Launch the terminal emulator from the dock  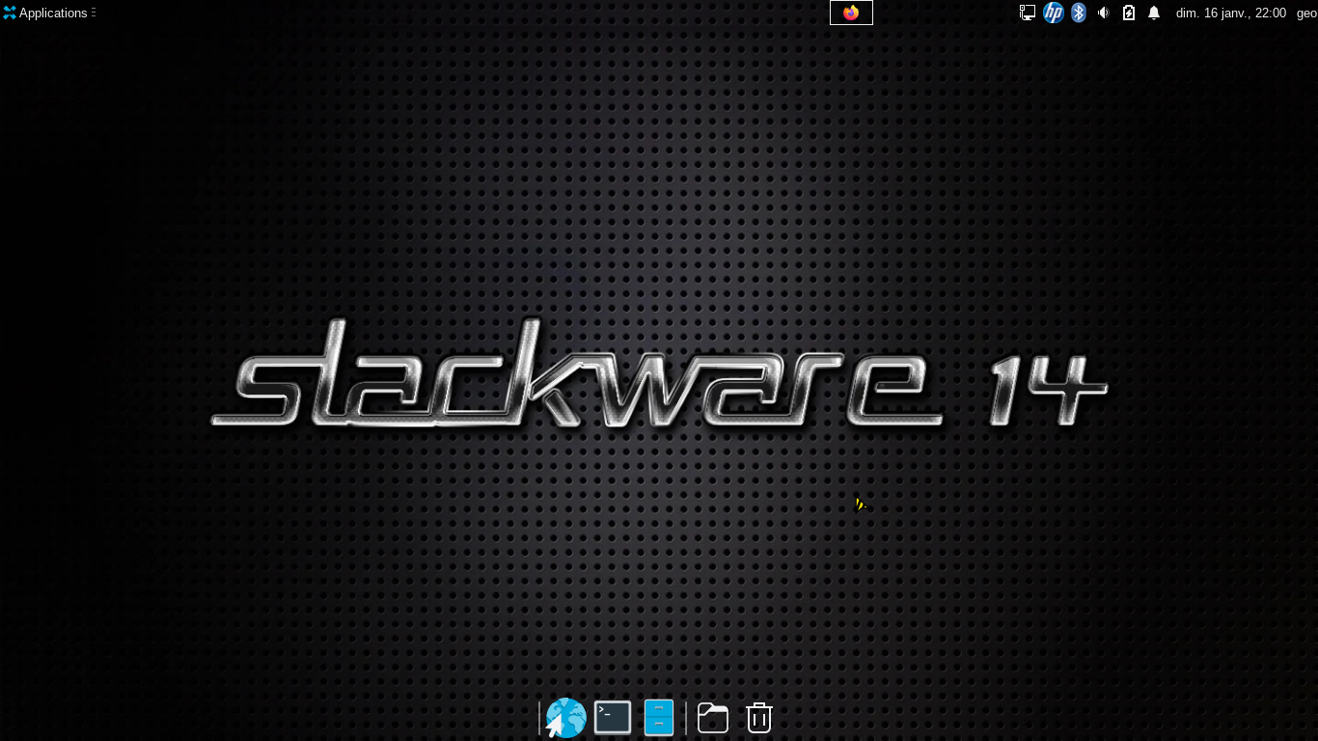[613, 718]
